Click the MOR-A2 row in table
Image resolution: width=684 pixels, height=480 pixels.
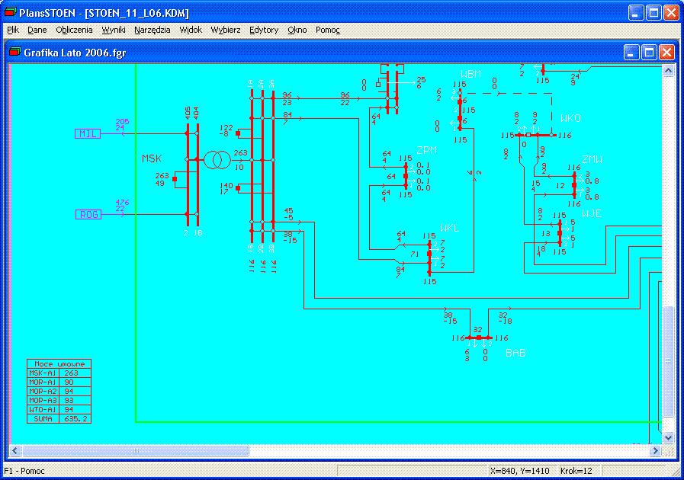pos(59,391)
